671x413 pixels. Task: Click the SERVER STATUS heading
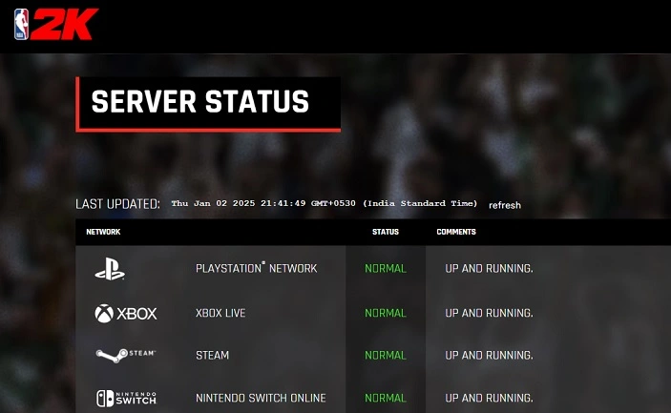pyautogui.click(x=199, y=102)
